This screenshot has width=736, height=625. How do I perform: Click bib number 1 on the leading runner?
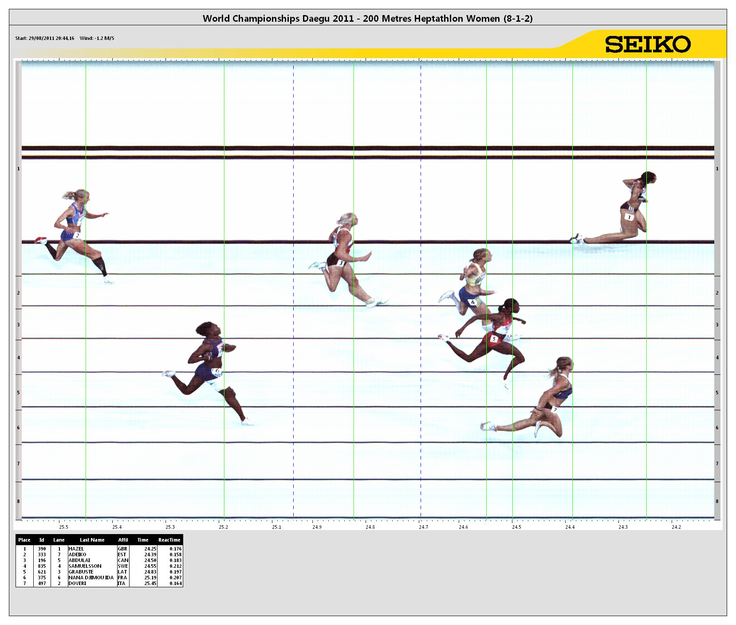[x=629, y=217]
